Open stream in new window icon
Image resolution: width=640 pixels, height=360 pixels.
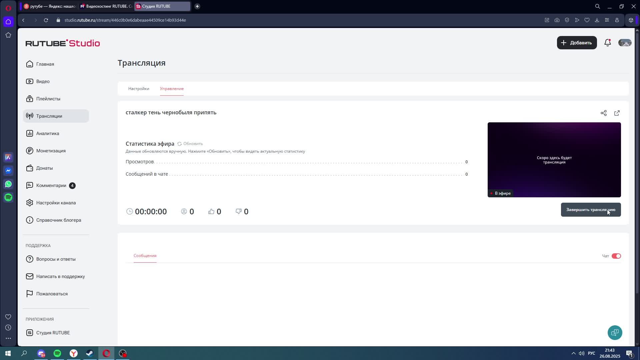pyautogui.click(x=617, y=113)
